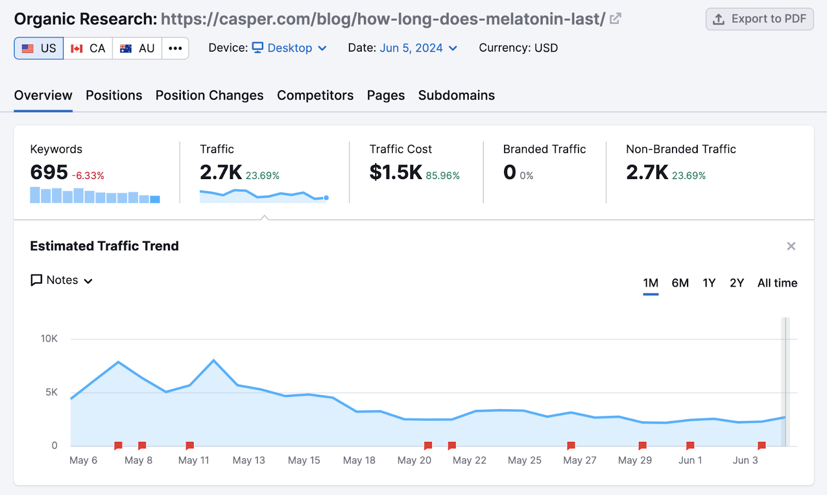
Task: Open more countries via ellipsis icon
Action: [175, 48]
